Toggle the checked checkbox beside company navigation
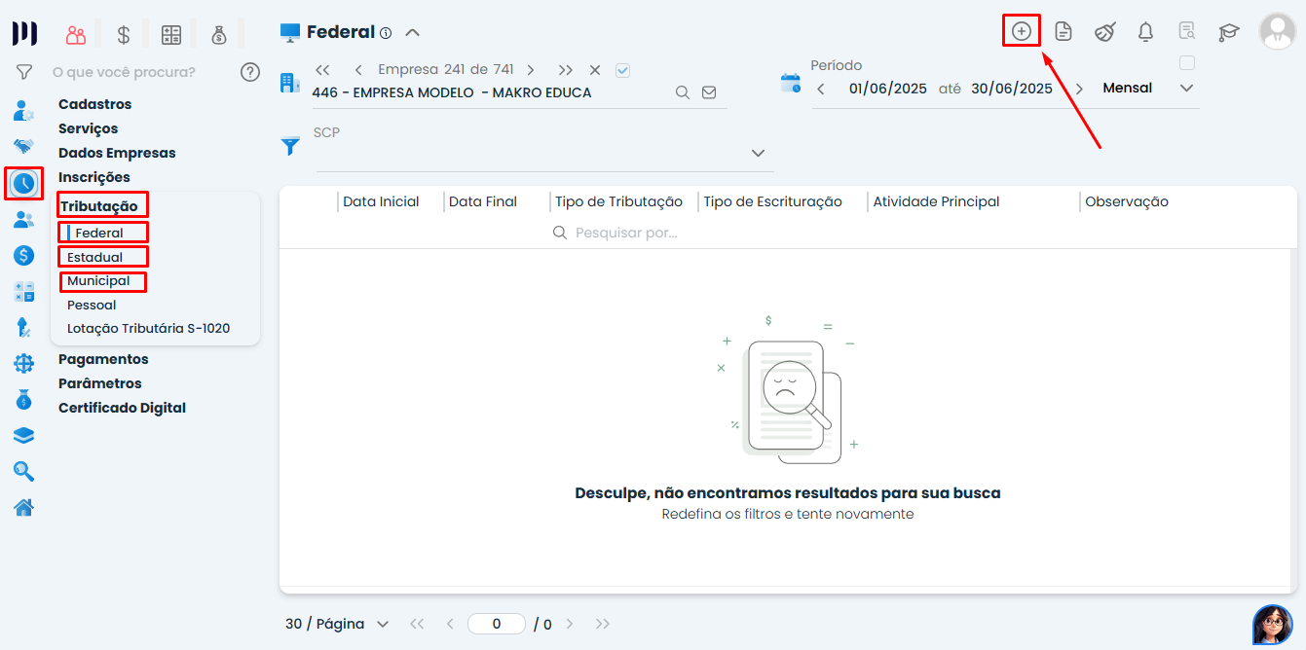The width and height of the screenshot is (1306, 650). [623, 70]
